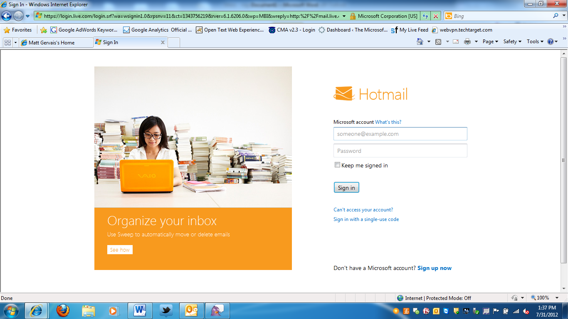Image resolution: width=568 pixels, height=319 pixels.
Task: Click the TeamViewer tray icon
Action: (x=446, y=311)
